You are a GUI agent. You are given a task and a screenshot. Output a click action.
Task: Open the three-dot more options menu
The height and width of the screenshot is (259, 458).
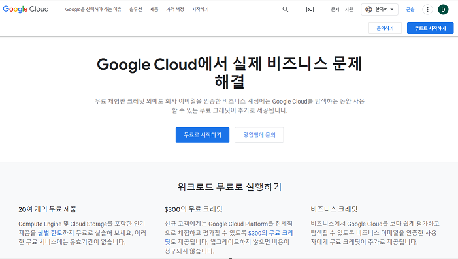pos(427,9)
